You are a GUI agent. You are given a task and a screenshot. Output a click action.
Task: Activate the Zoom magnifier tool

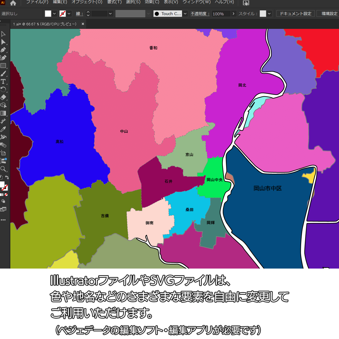[x=3, y=169]
